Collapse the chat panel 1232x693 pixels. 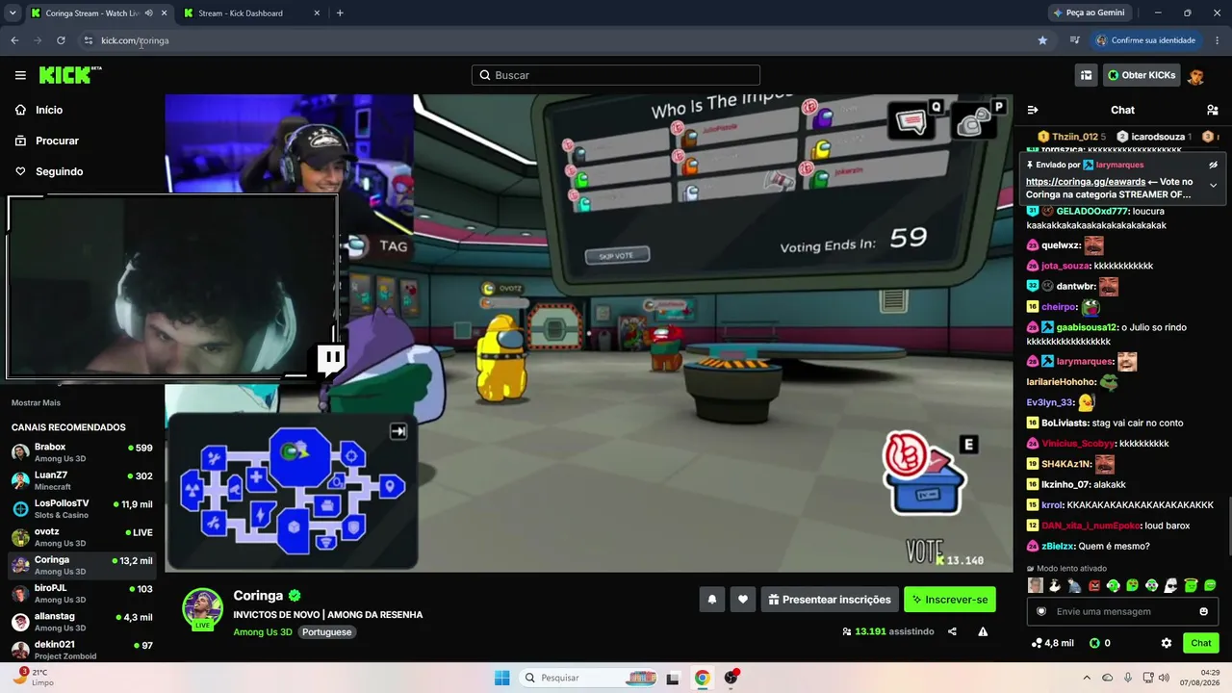(x=1033, y=110)
